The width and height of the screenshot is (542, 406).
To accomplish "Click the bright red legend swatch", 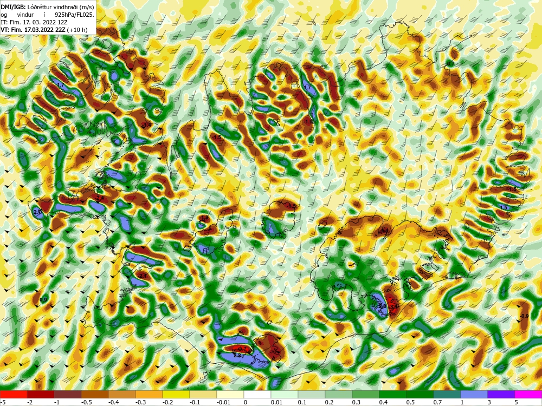I will [14, 394].
